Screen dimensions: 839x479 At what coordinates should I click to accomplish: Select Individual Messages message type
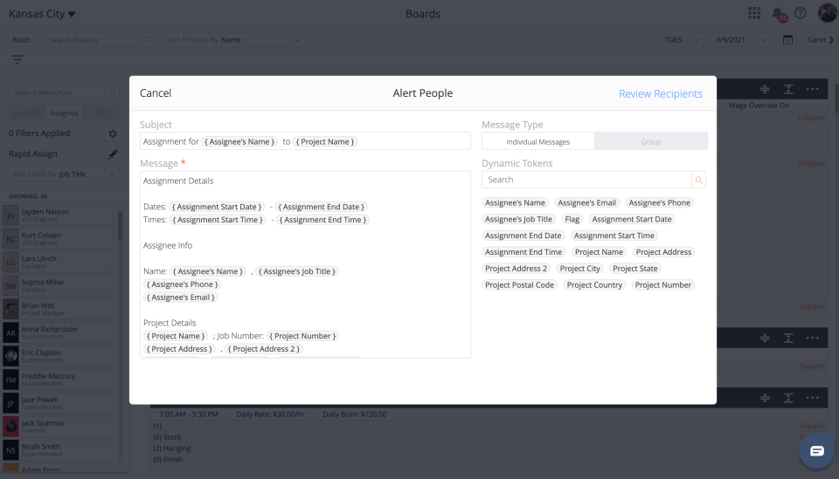click(x=538, y=141)
